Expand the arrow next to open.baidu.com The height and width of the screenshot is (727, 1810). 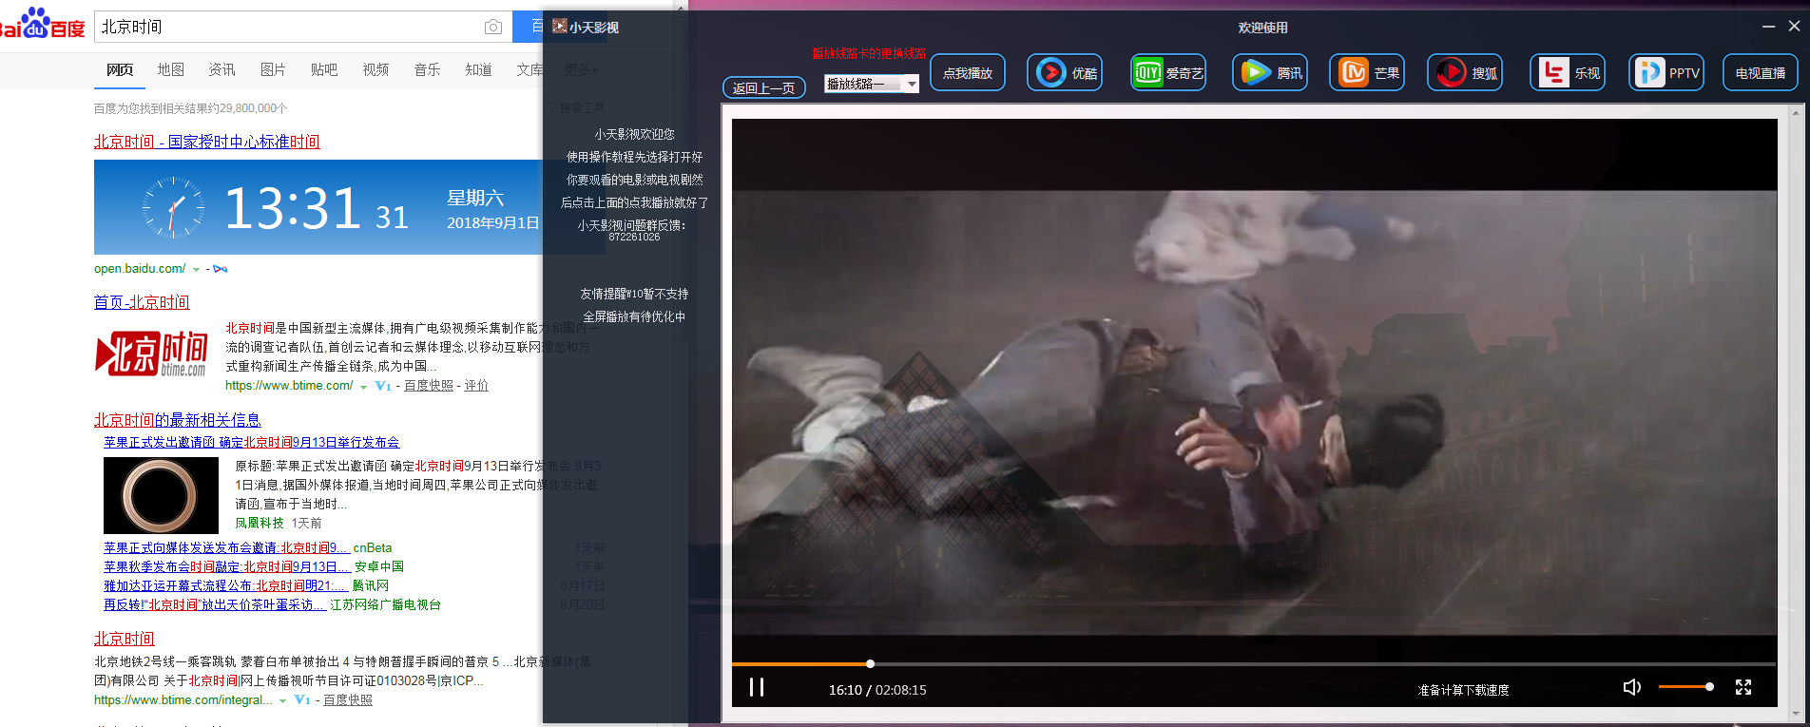(196, 270)
